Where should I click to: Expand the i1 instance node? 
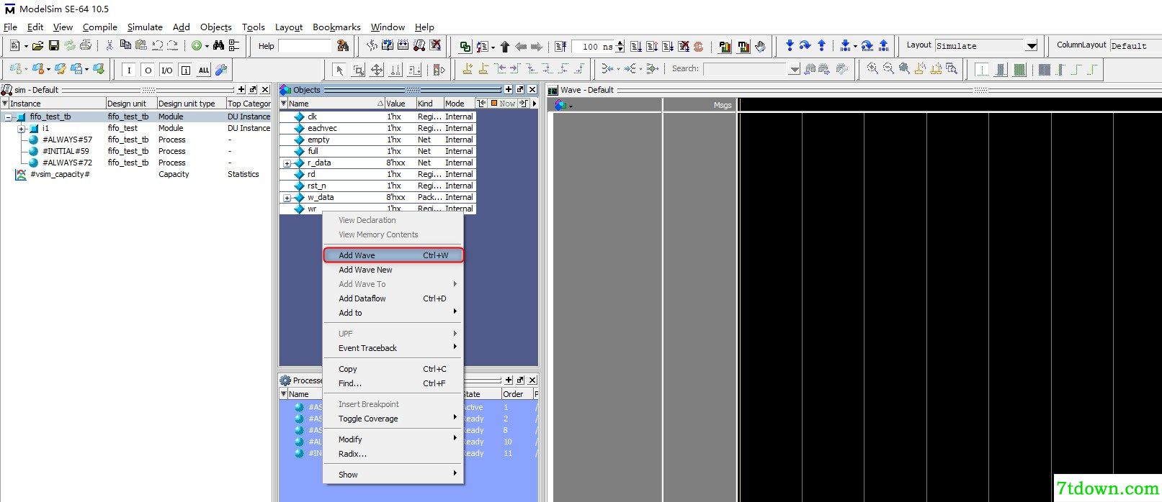[x=22, y=128]
